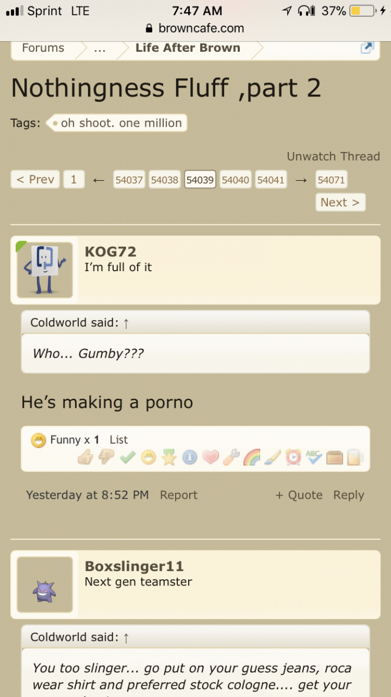Jump to last page 54071
391x697 pixels.
331,180
